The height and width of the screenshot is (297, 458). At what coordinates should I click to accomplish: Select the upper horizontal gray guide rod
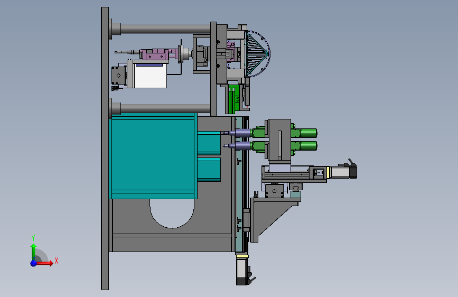point(165,29)
